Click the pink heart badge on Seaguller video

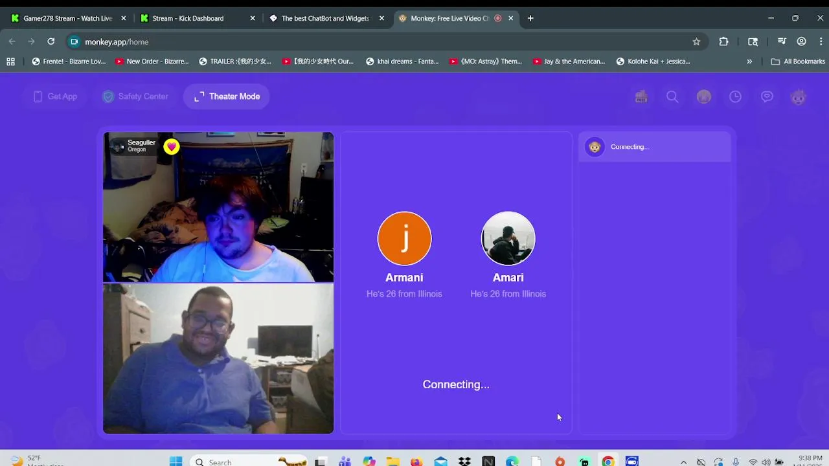[x=172, y=146]
